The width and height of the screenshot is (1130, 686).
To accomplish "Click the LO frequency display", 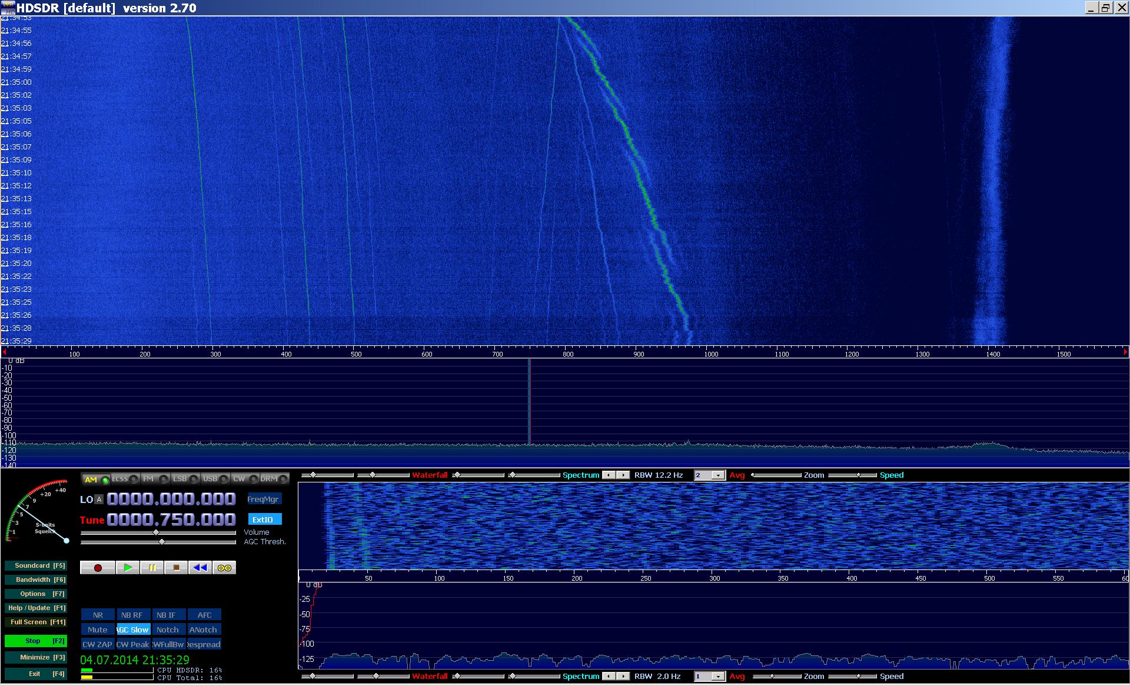I will click(x=171, y=499).
